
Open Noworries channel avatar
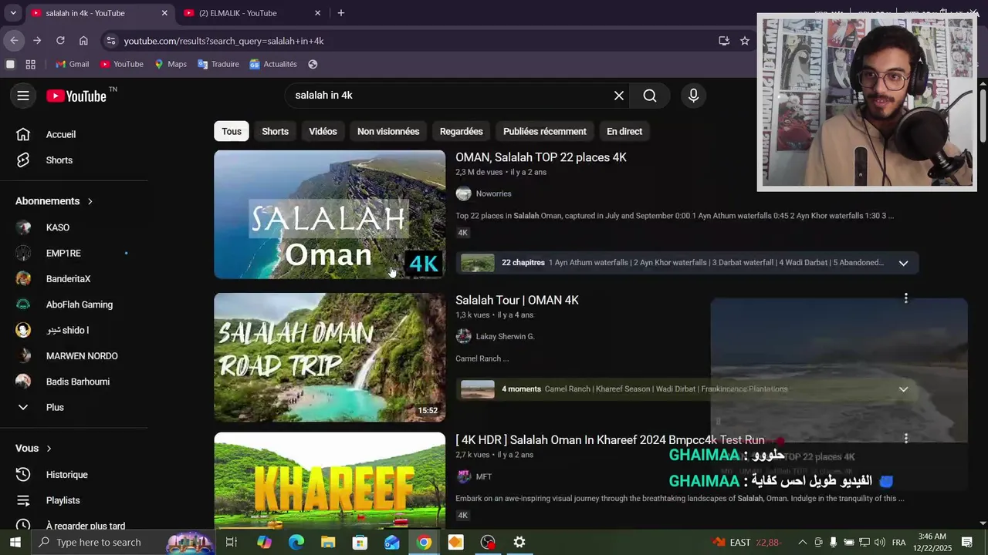click(463, 193)
